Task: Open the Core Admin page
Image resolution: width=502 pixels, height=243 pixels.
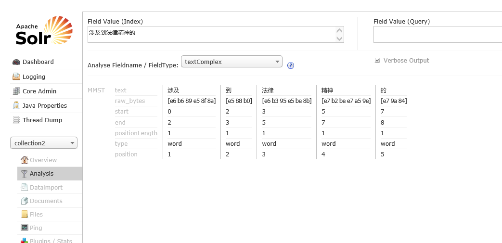Action: pyautogui.click(x=39, y=91)
